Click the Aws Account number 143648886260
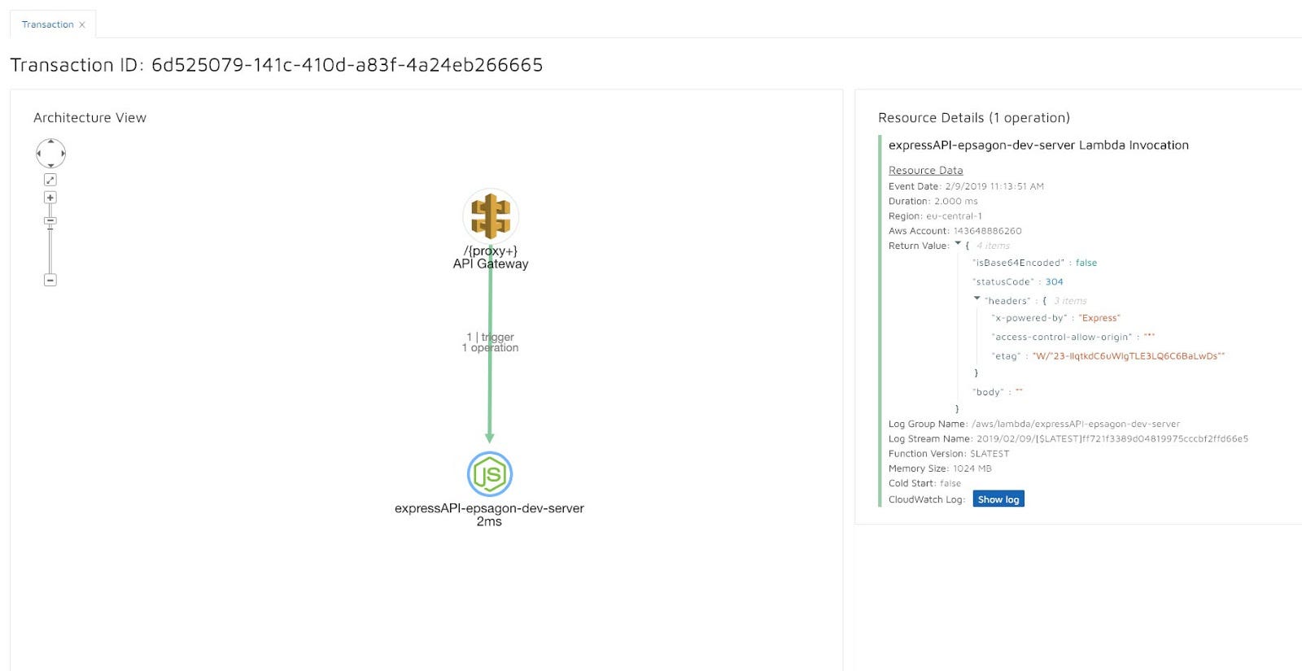1302x671 pixels. (987, 231)
